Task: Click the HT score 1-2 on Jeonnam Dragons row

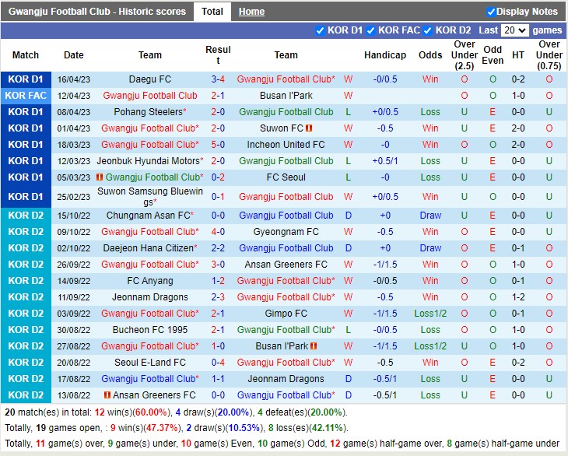Action: coord(518,297)
